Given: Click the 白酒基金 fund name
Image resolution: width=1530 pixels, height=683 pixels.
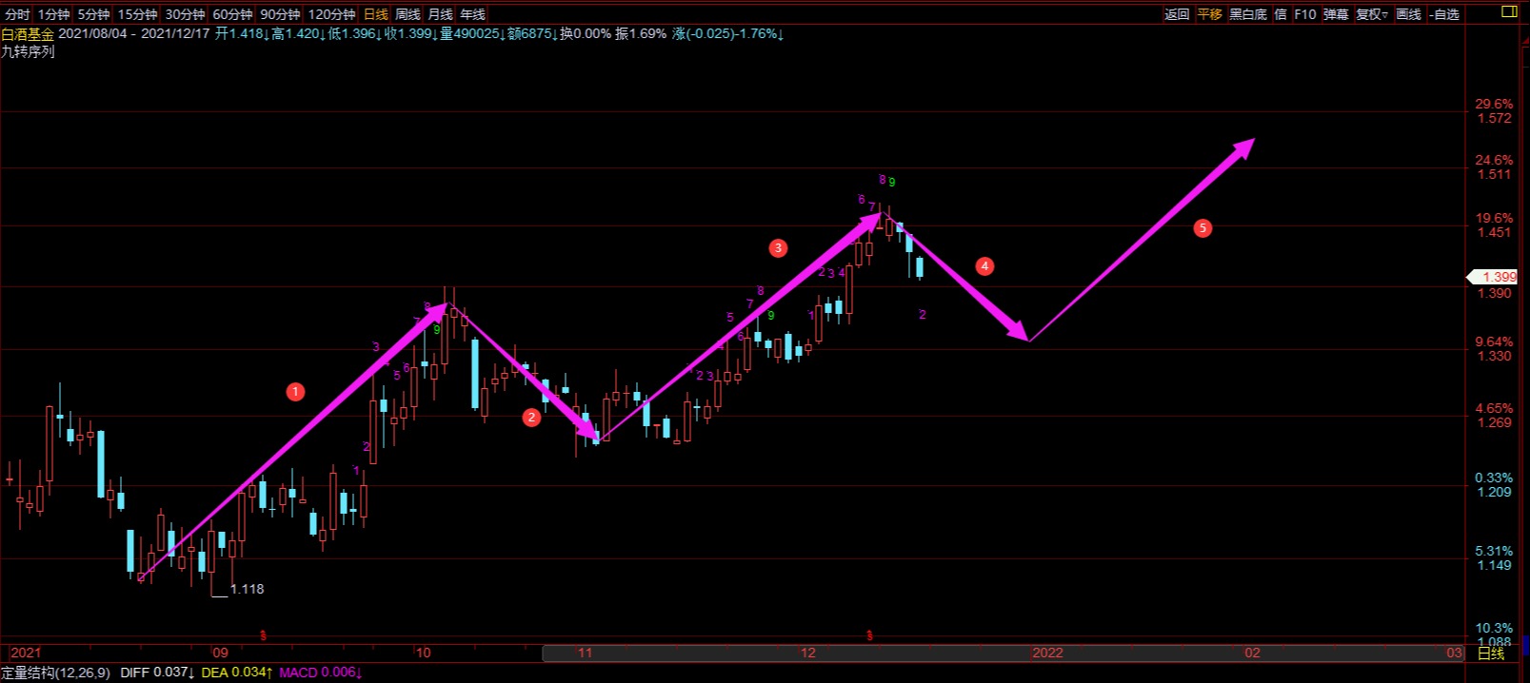Looking at the screenshot, I should [x=28, y=34].
